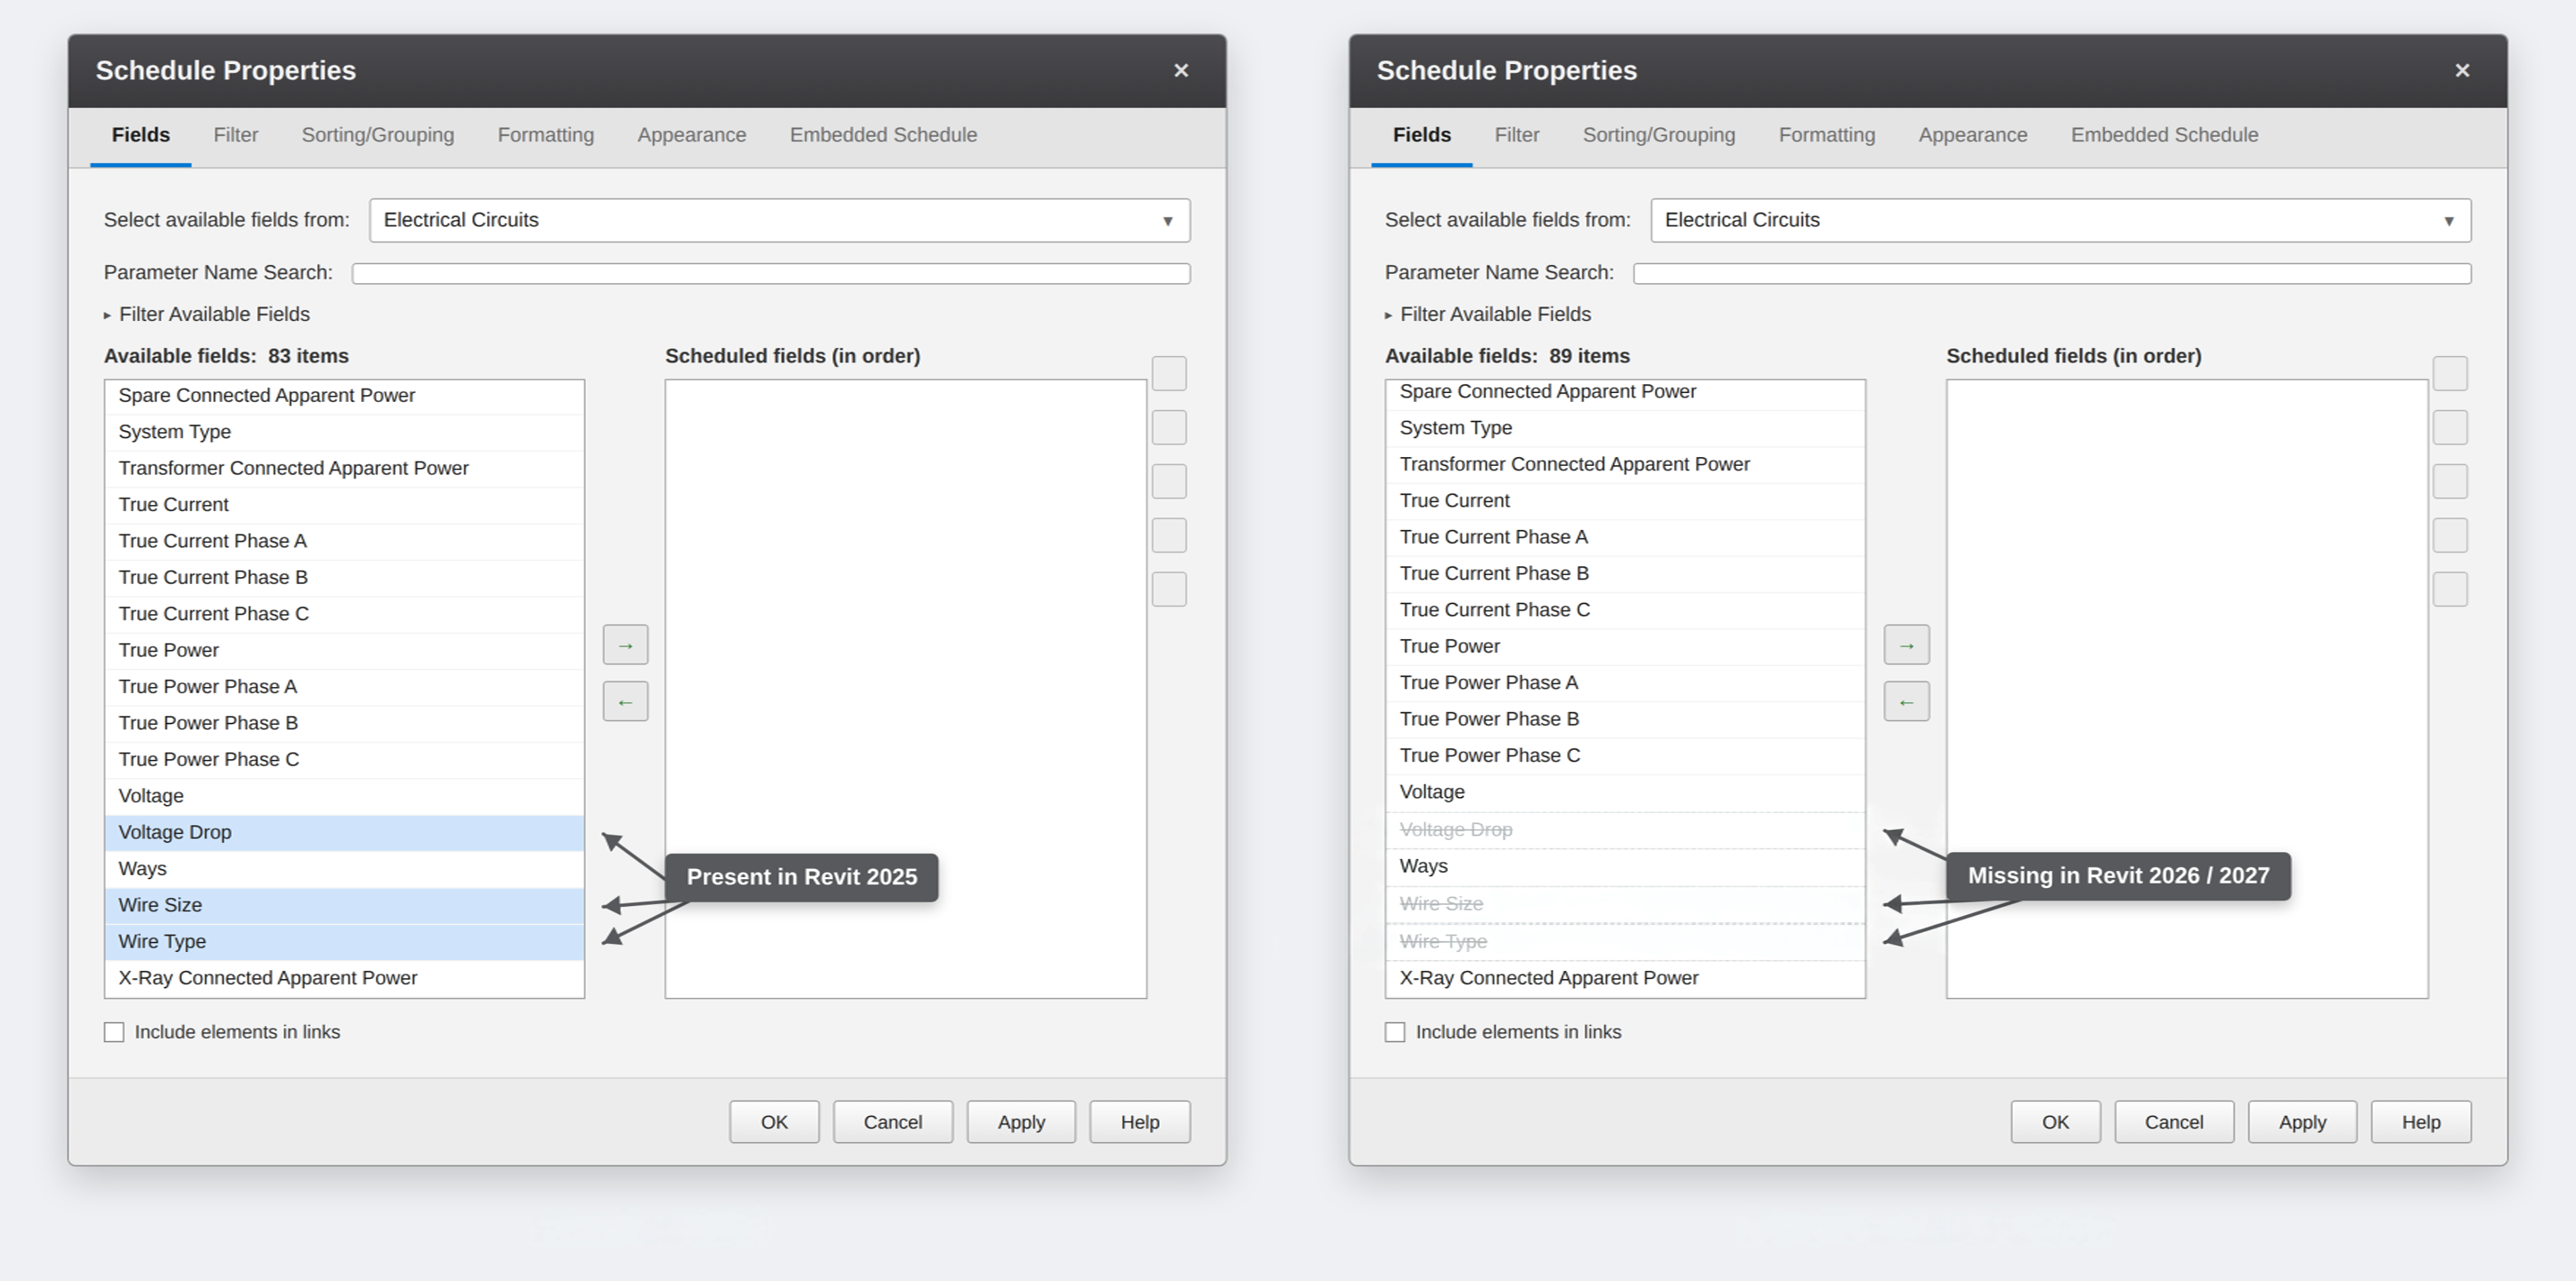Select True Current Phase B in left dialog
This screenshot has height=1281, width=2576.
coord(344,578)
